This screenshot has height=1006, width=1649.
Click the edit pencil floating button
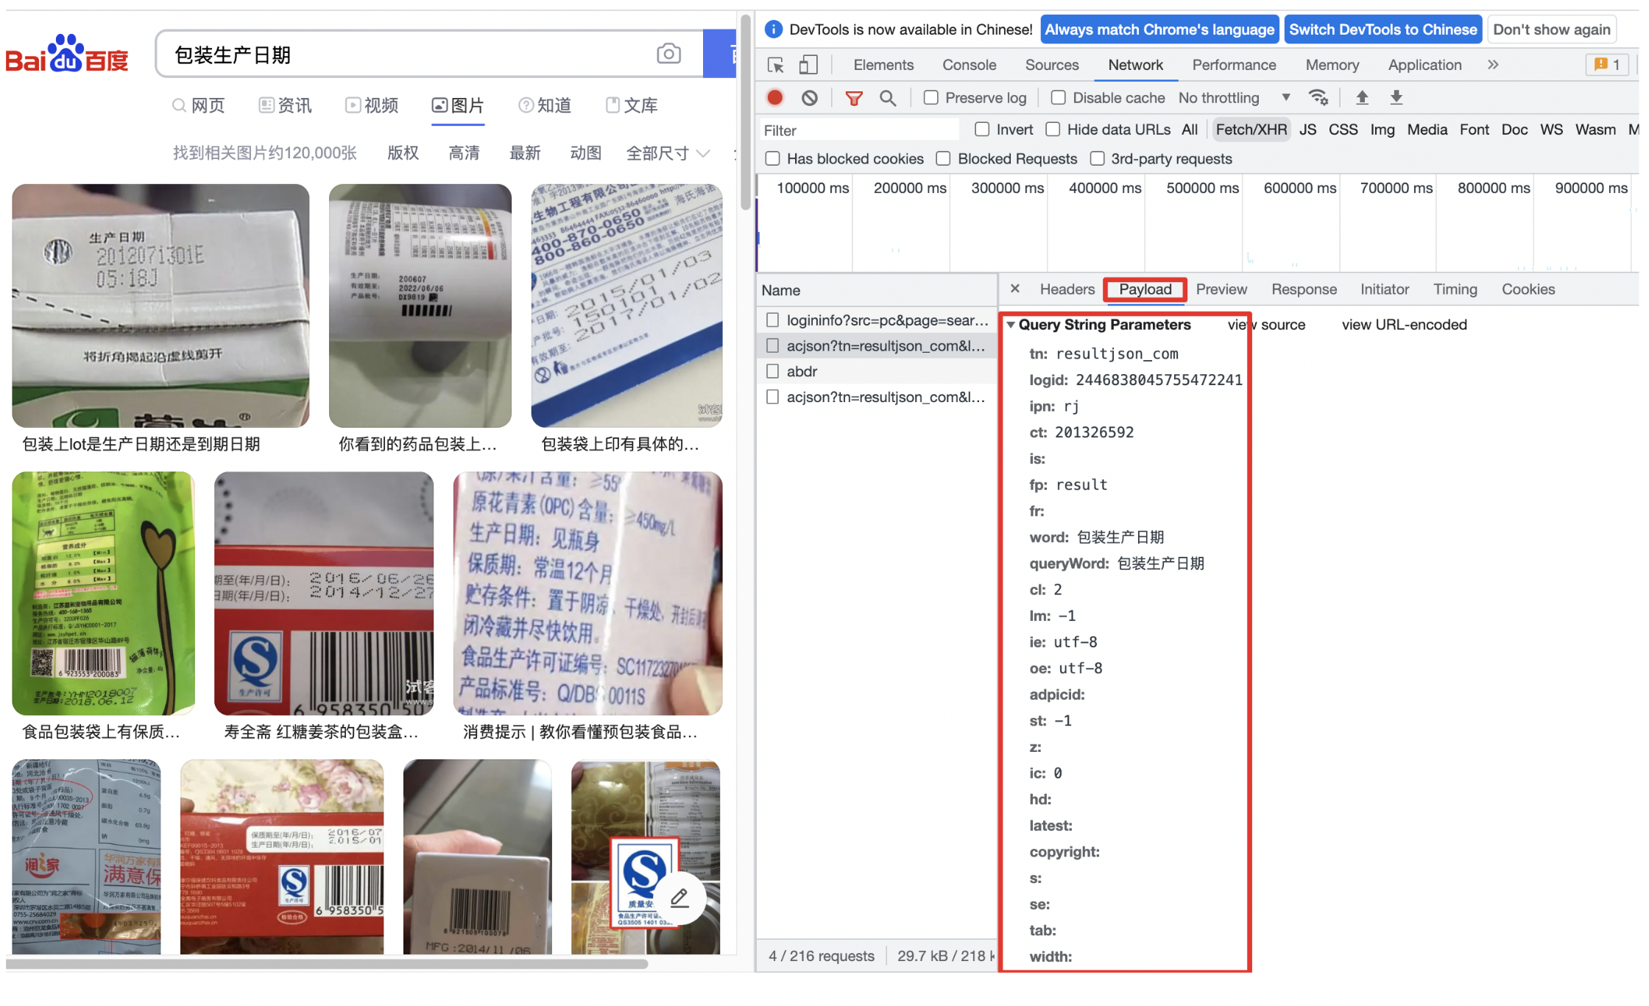(679, 897)
